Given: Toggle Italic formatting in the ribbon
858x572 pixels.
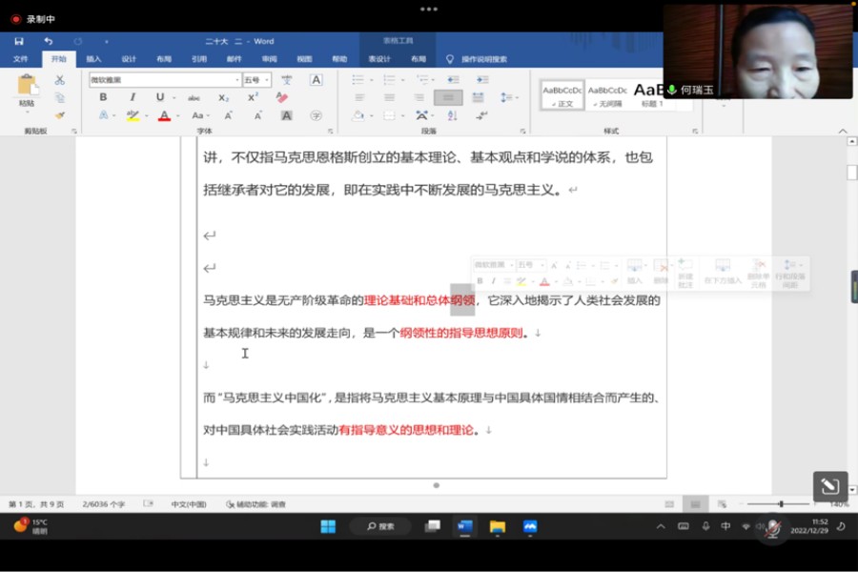Looking at the screenshot, I should point(133,97).
